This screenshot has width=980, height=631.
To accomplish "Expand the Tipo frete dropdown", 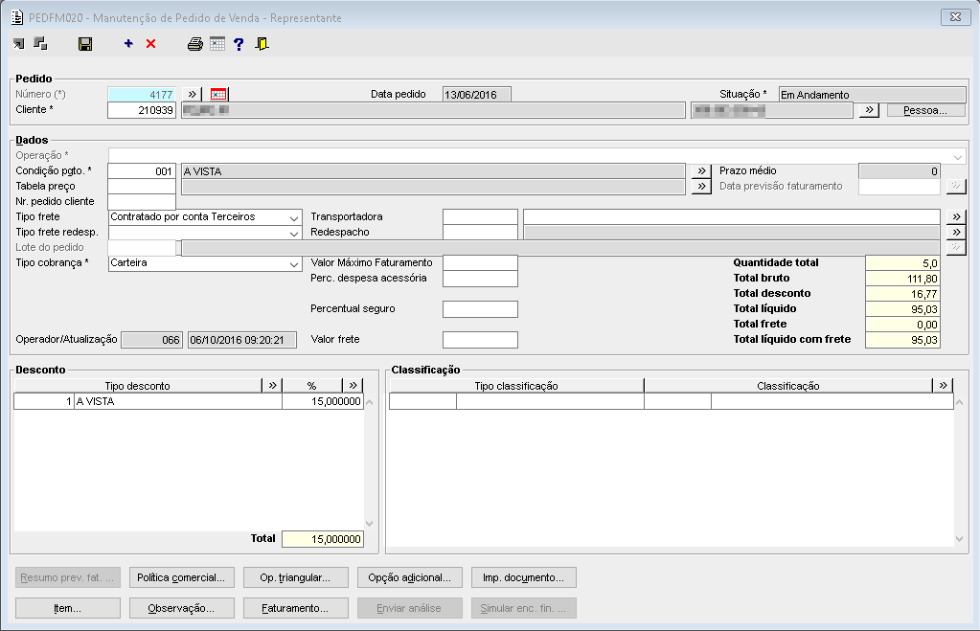I will (x=294, y=217).
